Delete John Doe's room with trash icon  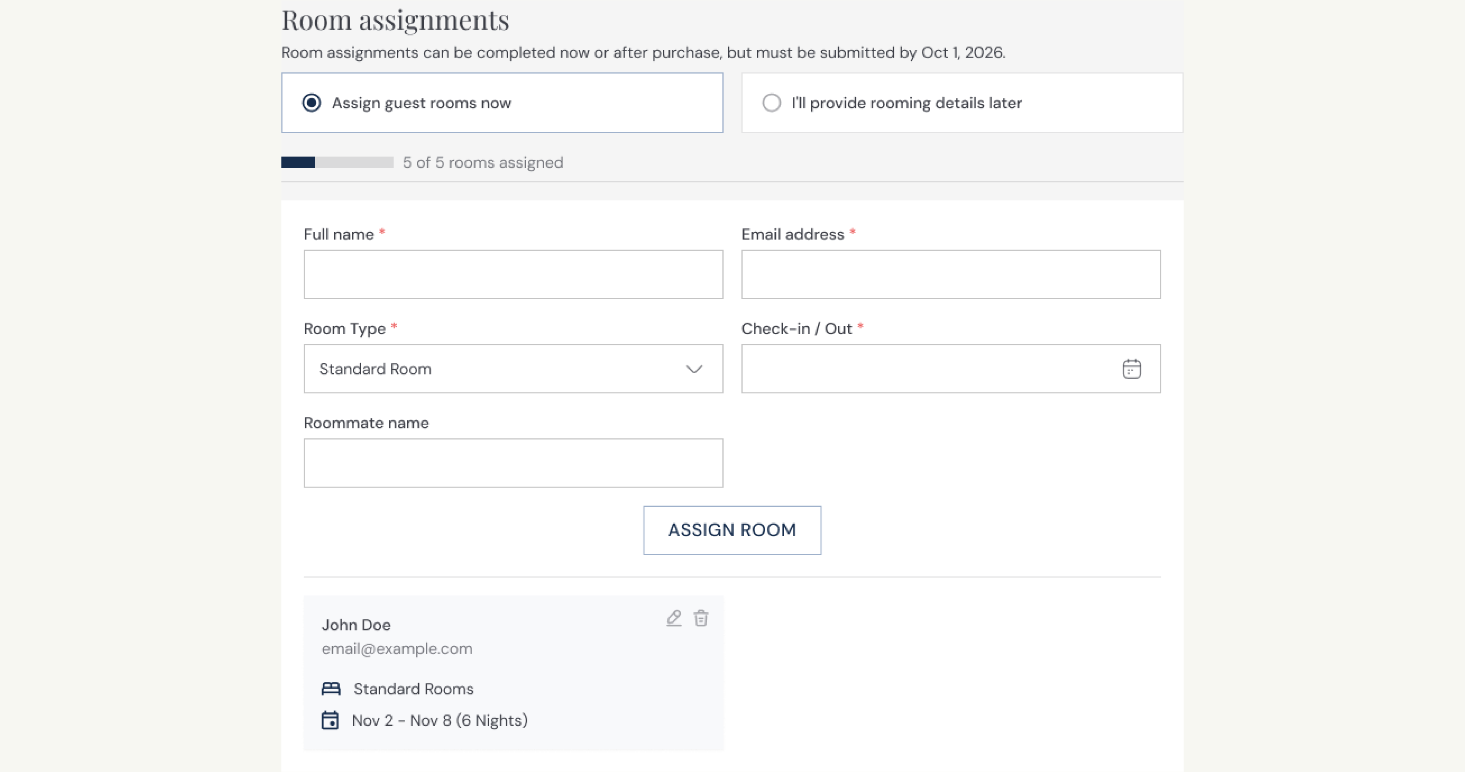pyautogui.click(x=701, y=618)
